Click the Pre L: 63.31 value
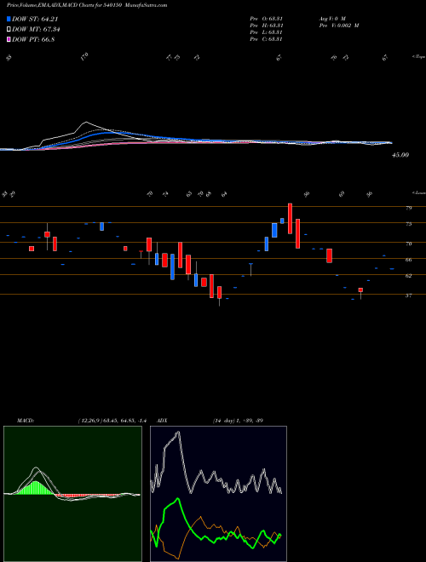The height and width of the screenshot is (562, 426). click(x=266, y=32)
